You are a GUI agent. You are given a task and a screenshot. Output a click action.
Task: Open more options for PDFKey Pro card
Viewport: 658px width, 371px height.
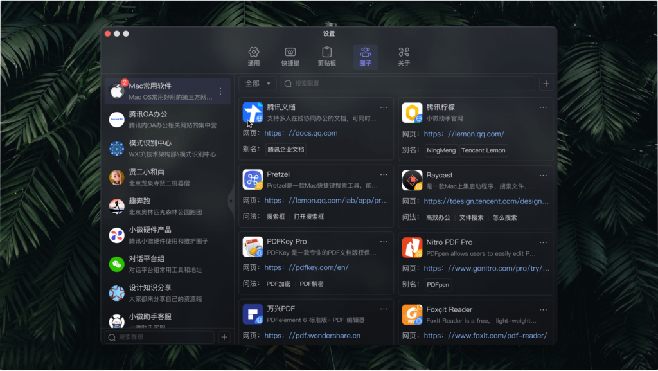384,242
